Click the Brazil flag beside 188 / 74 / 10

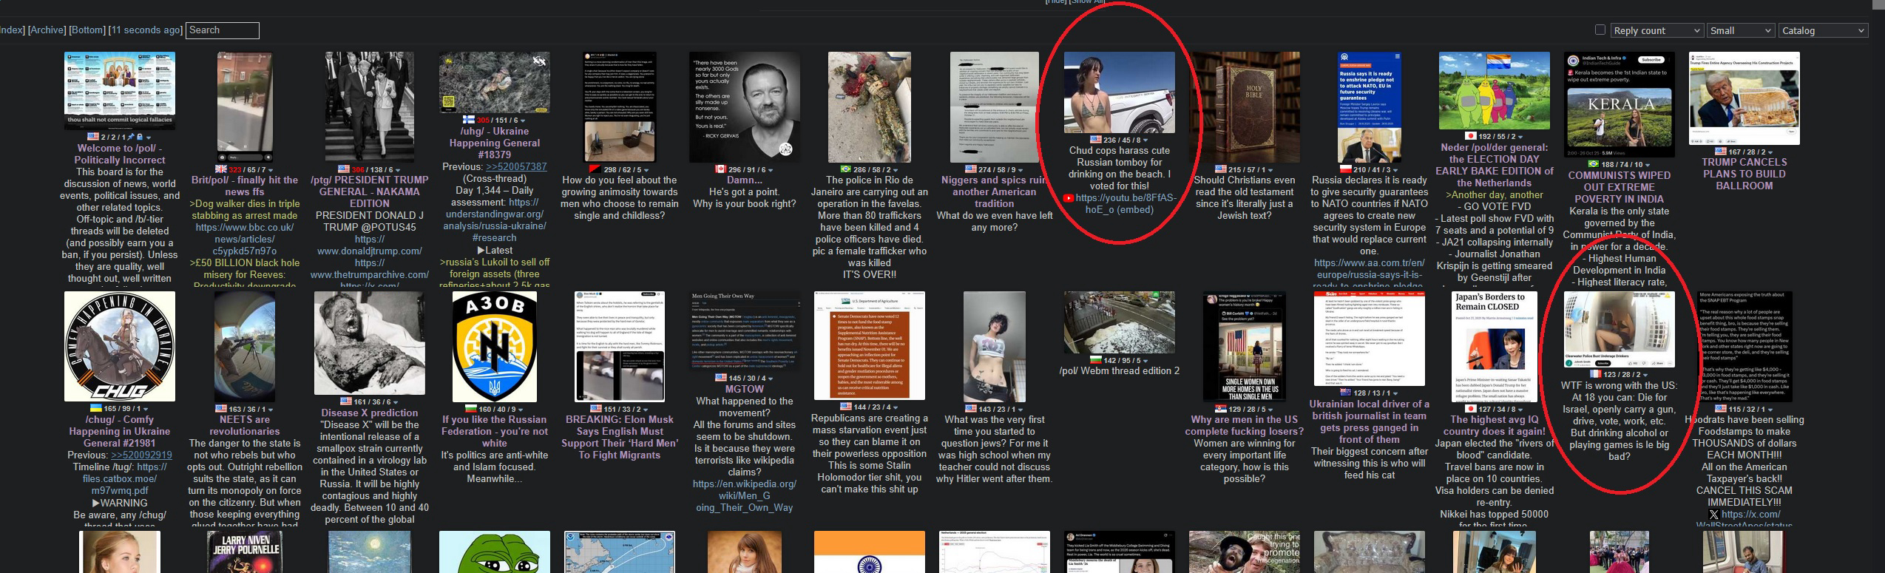pyautogui.click(x=1592, y=165)
